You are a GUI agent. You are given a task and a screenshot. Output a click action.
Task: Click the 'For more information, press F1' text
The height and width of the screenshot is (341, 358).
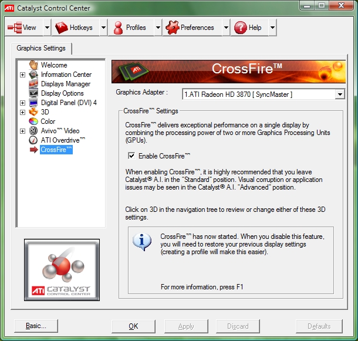[x=202, y=287]
